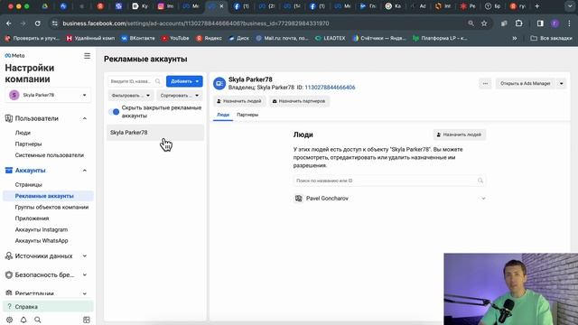Collapse the Пользователи section
578x325 pixels.
tap(85, 118)
